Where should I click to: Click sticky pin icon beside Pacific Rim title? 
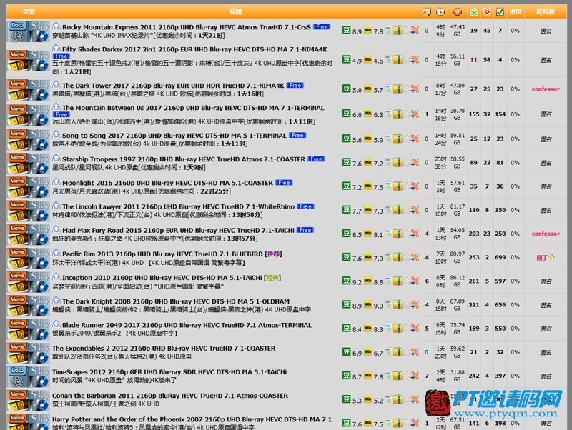[x=56, y=253]
